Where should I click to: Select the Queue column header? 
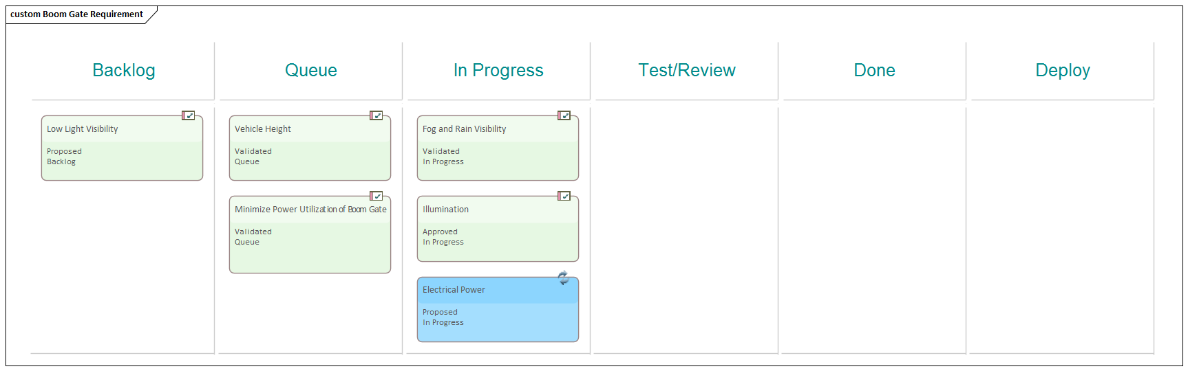point(311,70)
